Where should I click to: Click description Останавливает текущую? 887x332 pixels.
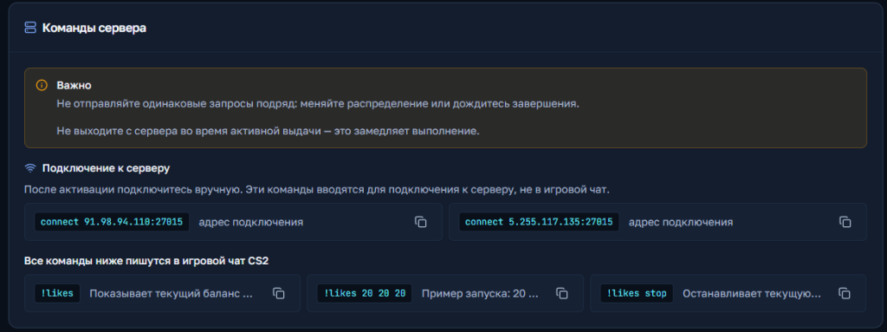(x=752, y=294)
